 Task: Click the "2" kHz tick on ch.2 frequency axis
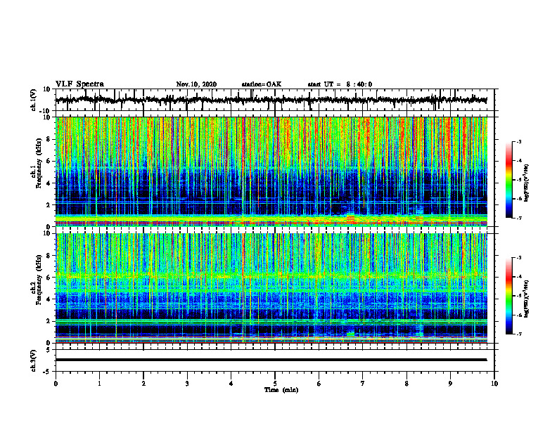[x=49, y=321]
